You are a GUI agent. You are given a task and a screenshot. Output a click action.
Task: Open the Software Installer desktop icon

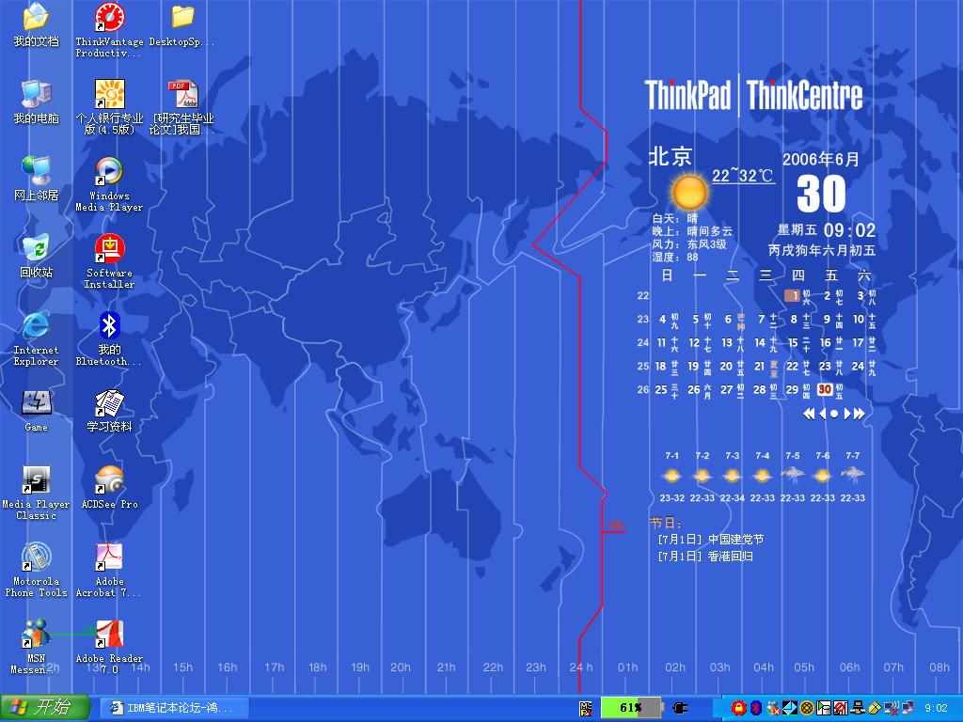109,249
